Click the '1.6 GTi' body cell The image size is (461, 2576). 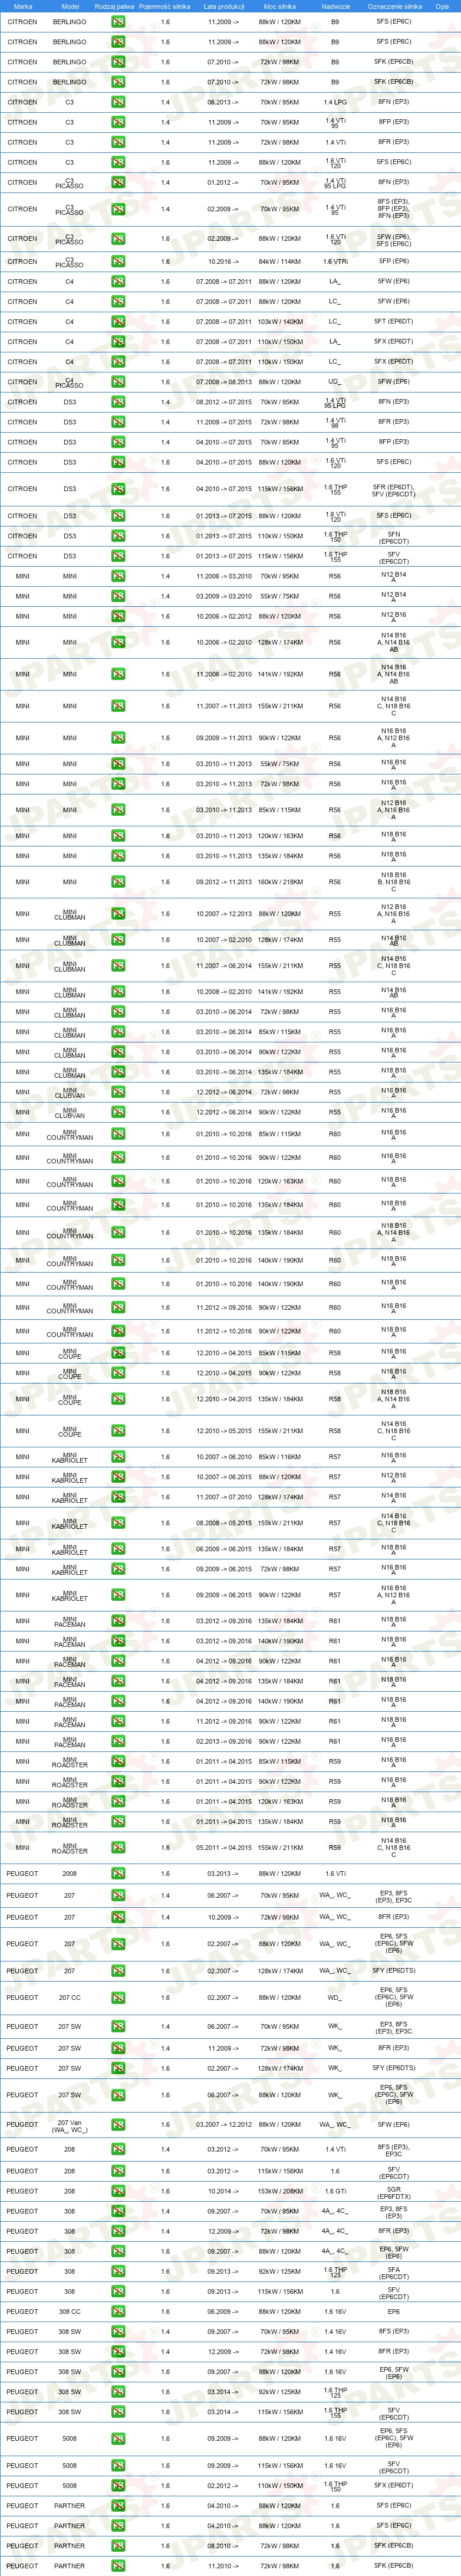point(335,2191)
